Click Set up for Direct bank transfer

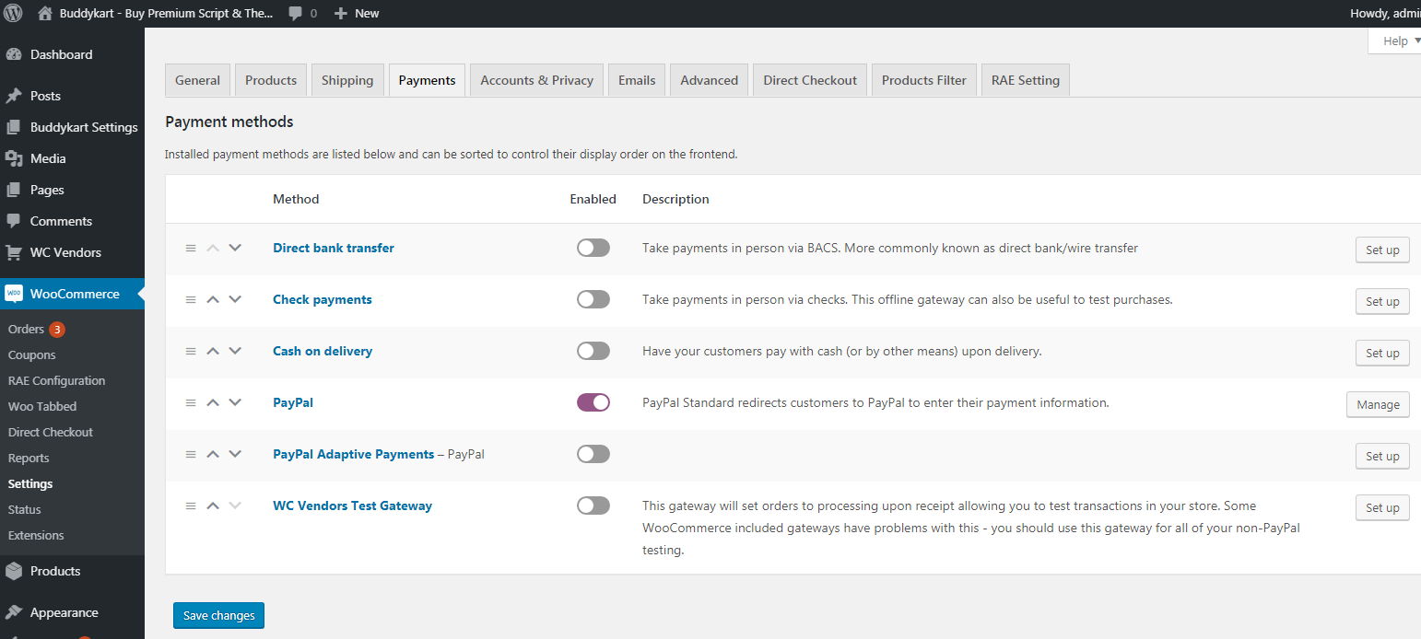[x=1382, y=250]
